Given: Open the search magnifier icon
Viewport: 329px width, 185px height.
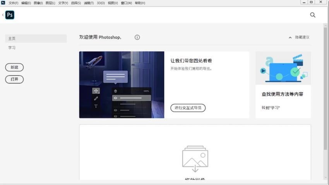Looking at the screenshot, I should click(x=313, y=15).
